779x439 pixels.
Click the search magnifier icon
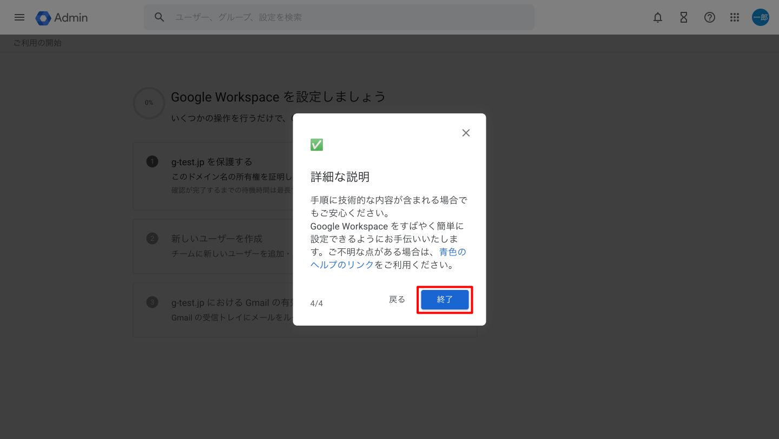(159, 17)
